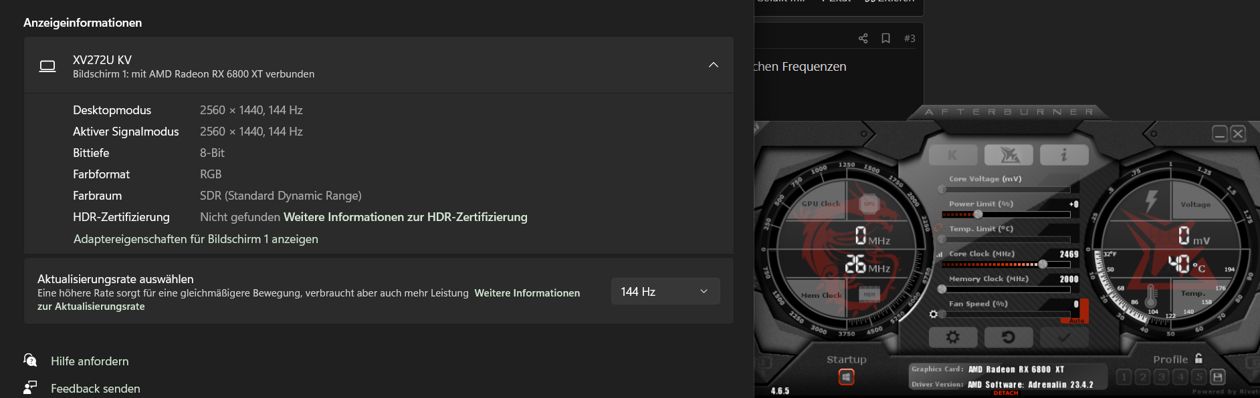Open 'Weitere Informationen zur HDR-Zertifizierung' link
Viewport: 1260px width, 398px height.
405,217
